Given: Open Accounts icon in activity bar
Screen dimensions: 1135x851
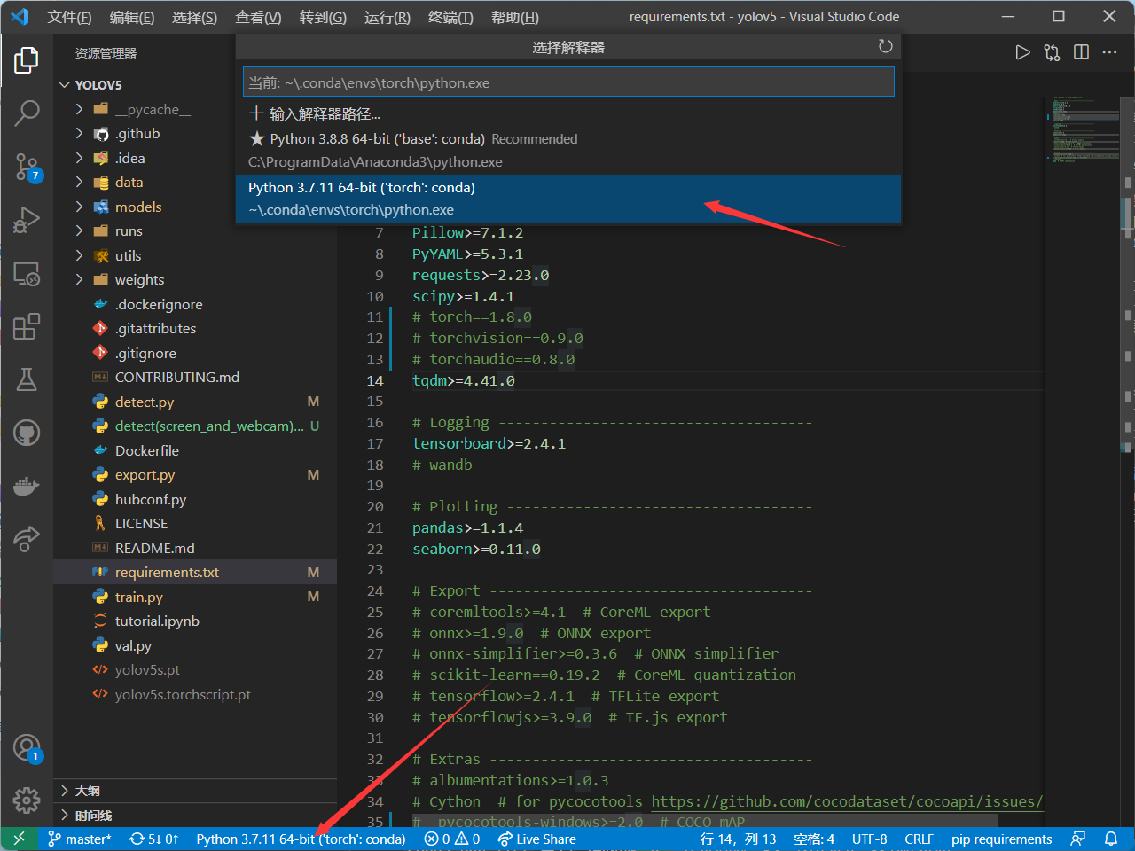Looking at the screenshot, I should coord(27,748).
